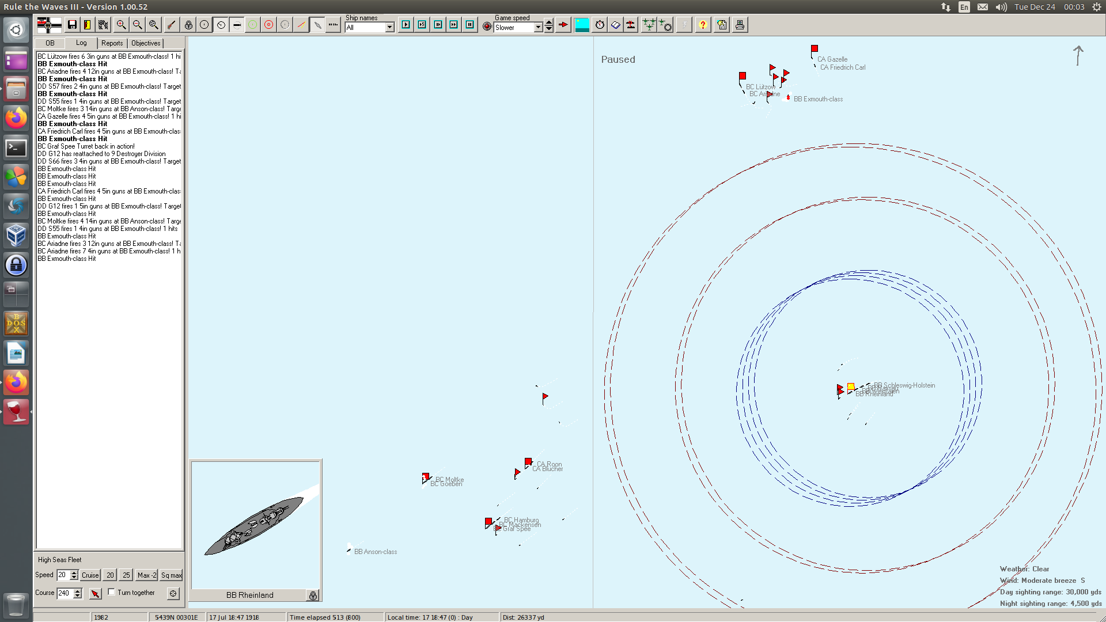This screenshot has height=622, width=1106.
Task: Toggle the lock icon beside BB Rheinland
Action: pos(313,596)
